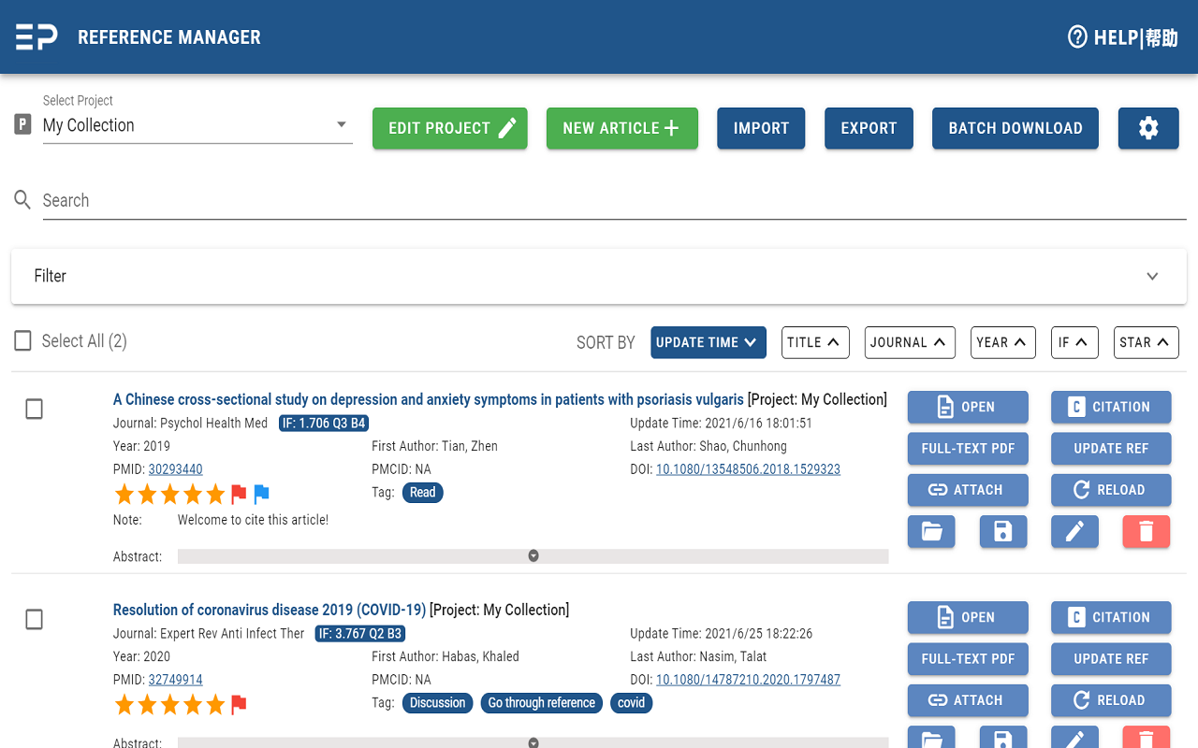Click EDIT PROJECT button
The height and width of the screenshot is (748, 1198).
tap(450, 128)
